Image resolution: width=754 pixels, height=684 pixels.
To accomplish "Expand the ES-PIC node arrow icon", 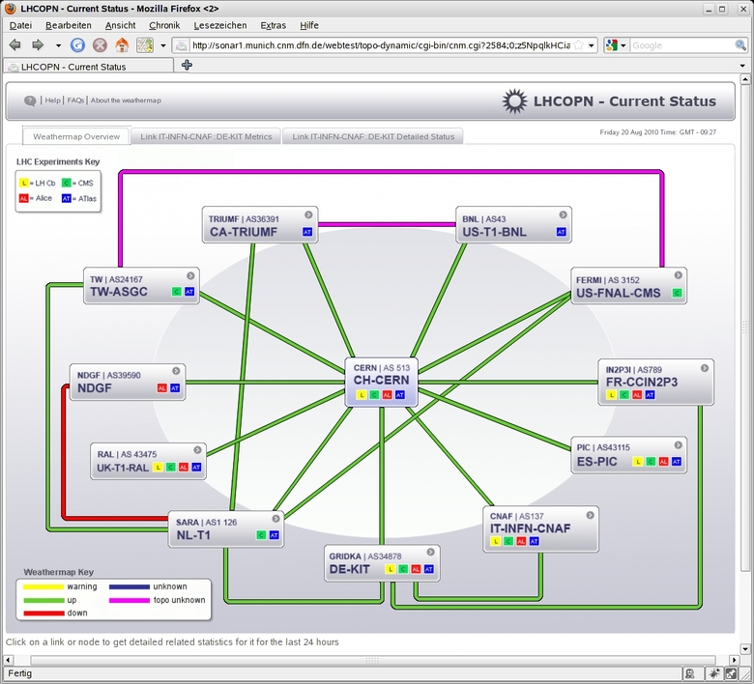I will [678, 445].
